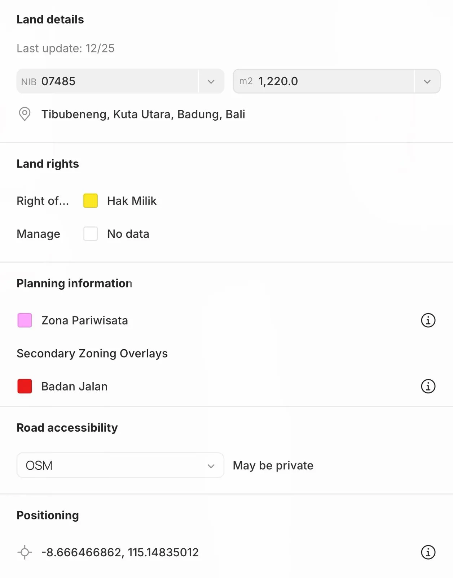
Task: Open info icon for Badan Jalan
Action: click(x=428, y=386)
